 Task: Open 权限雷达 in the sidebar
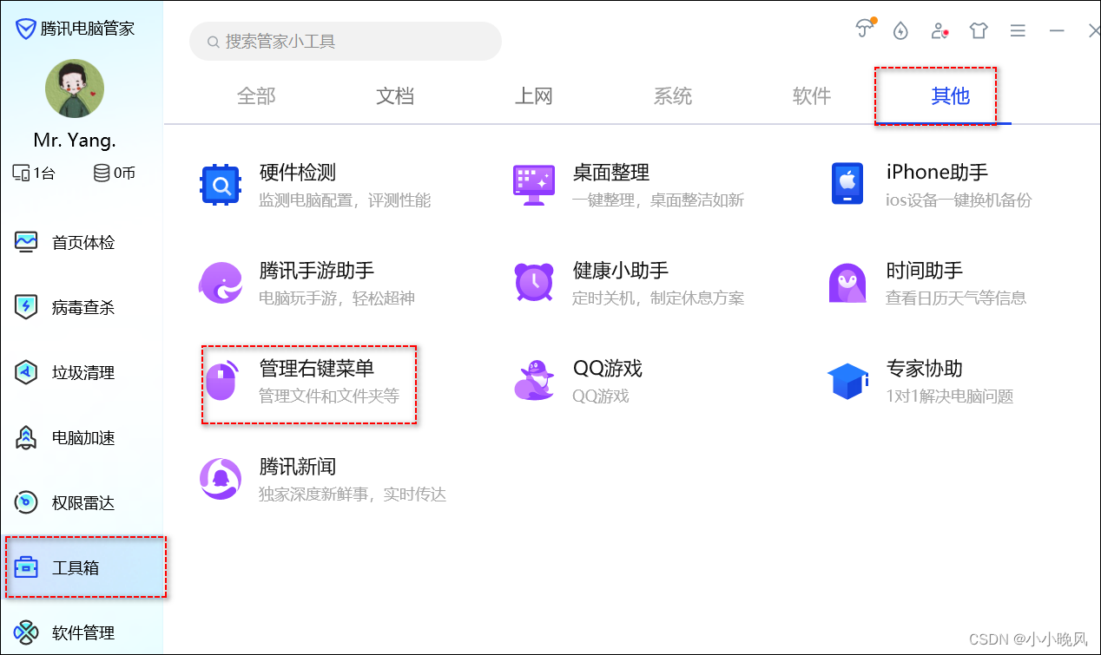point(82,502)
